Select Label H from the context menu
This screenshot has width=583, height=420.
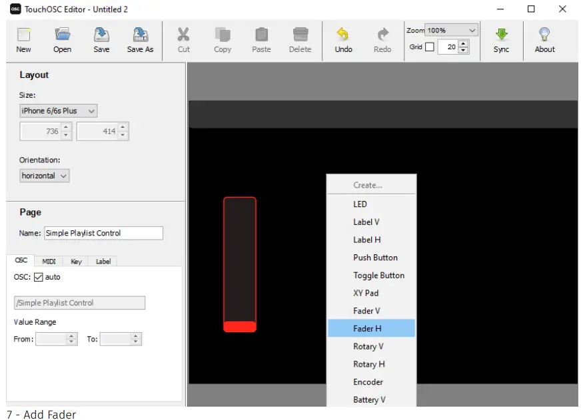[371, 240]
